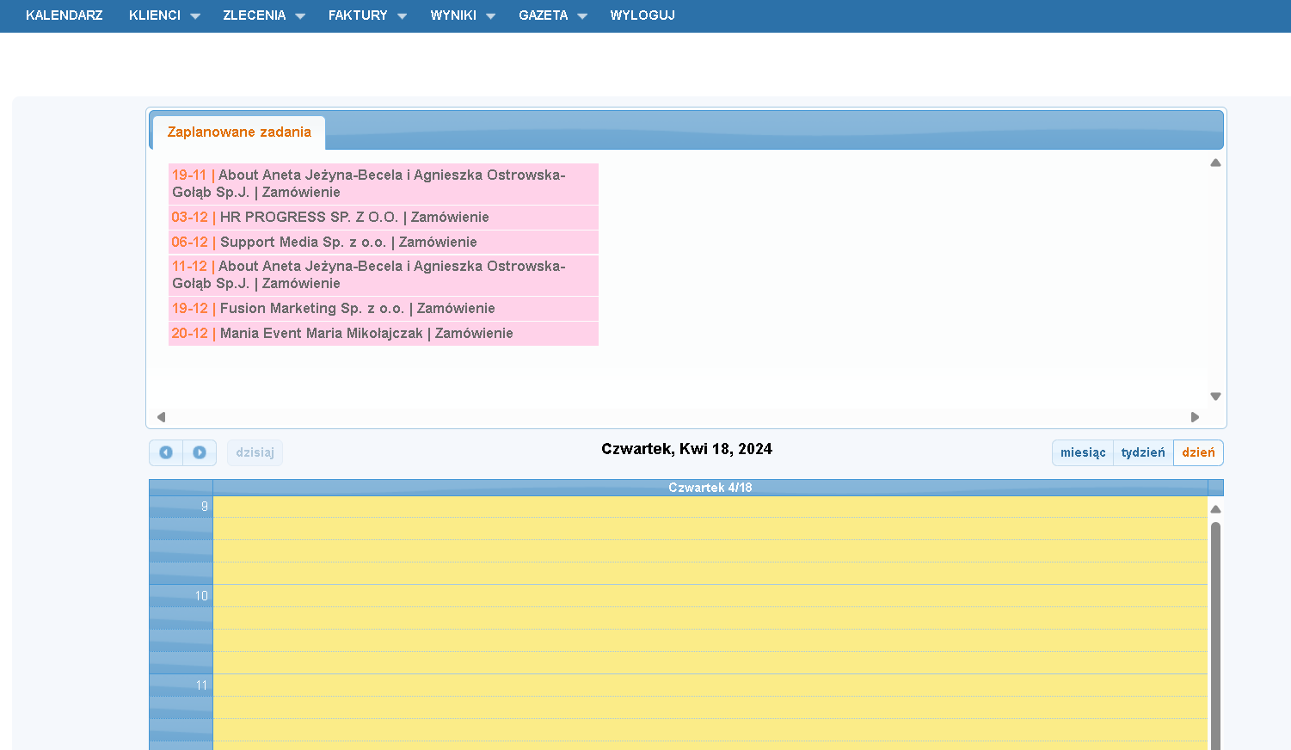Select day view (dzień) button
Screen dimensions: 1291x750
(x=1197, y=452)
